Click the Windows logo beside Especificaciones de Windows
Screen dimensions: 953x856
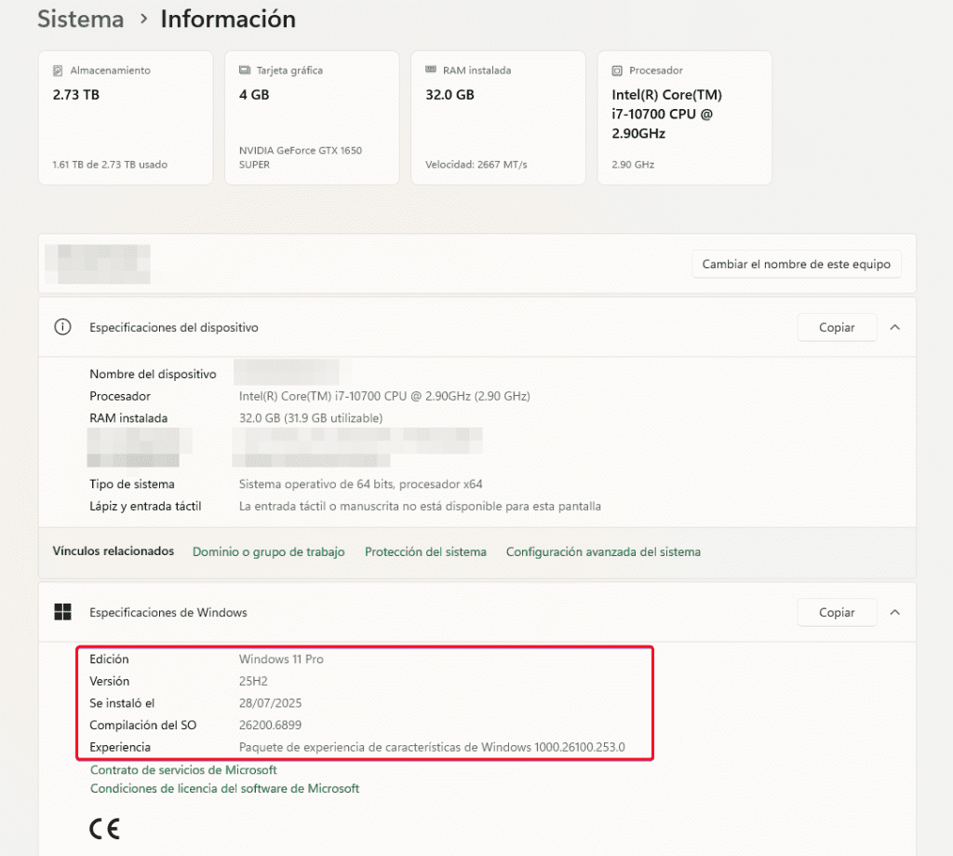62,612
